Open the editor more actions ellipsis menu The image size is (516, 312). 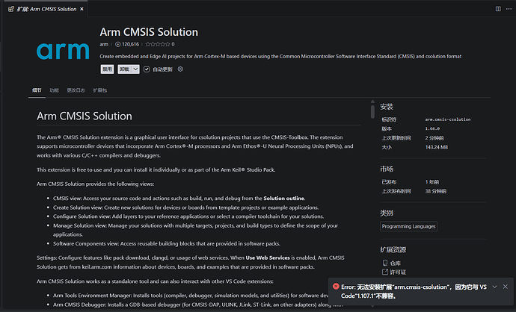[509, 9]
